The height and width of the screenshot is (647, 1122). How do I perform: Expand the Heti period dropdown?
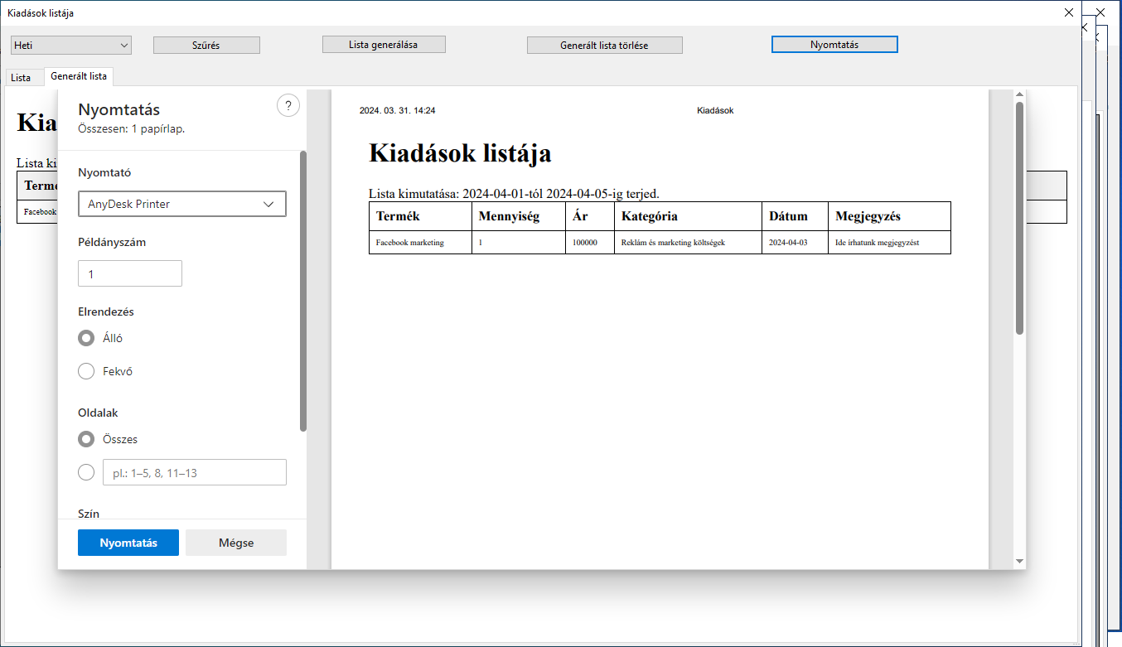70,45
